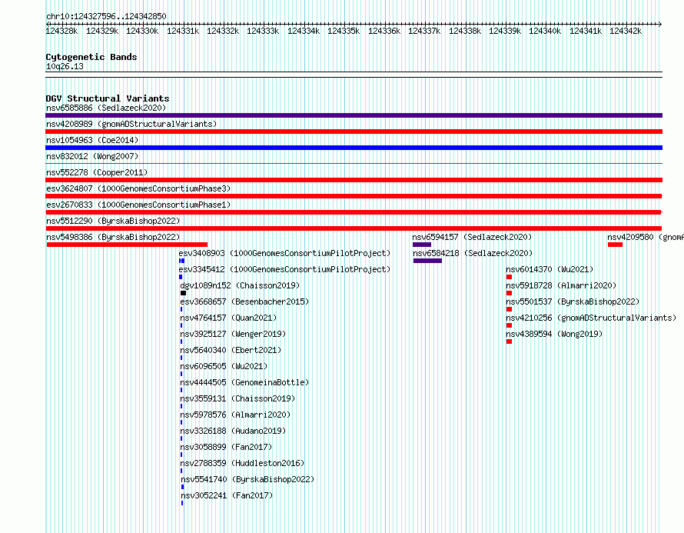684x533 pixels.
Task: Click nsv4764157 (Quan2021) label
Action: pos(228,318)
